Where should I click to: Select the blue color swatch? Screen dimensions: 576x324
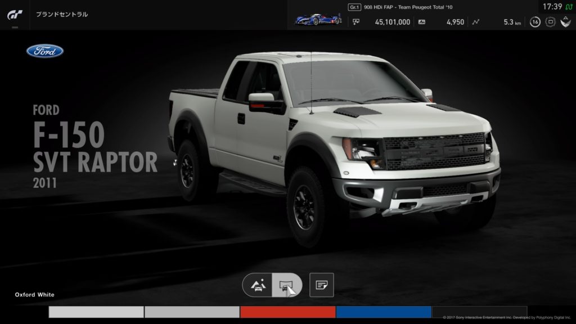384,312
